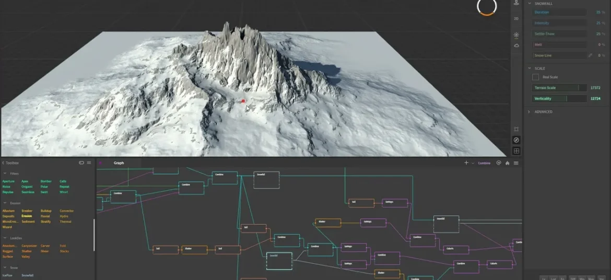Adjust the Terrain Scale slider
Screen dimensions: 611x280
coord(559,88)
